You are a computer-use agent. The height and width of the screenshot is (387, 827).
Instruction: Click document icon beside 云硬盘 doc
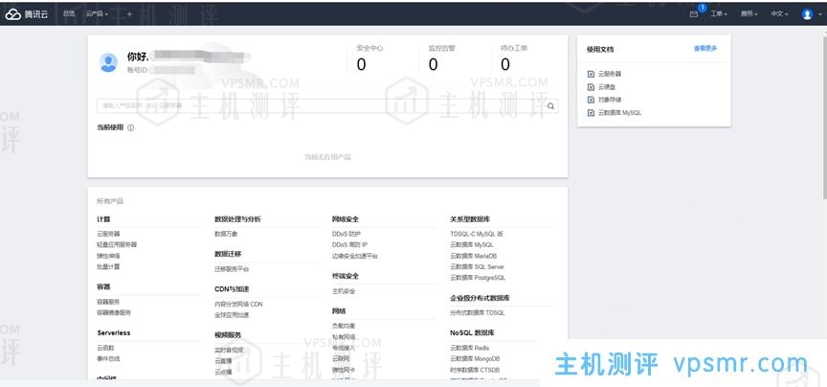(591, 86)
